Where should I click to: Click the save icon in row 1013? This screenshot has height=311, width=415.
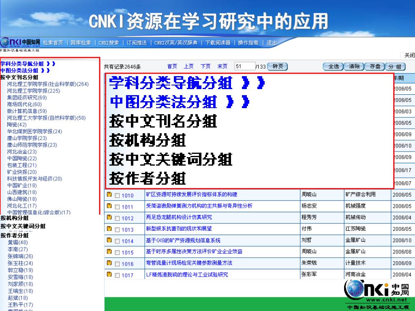pyautogui.click(x=109, y=229)
